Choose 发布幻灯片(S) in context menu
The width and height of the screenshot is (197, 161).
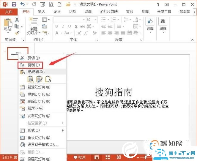click(42, 116)
